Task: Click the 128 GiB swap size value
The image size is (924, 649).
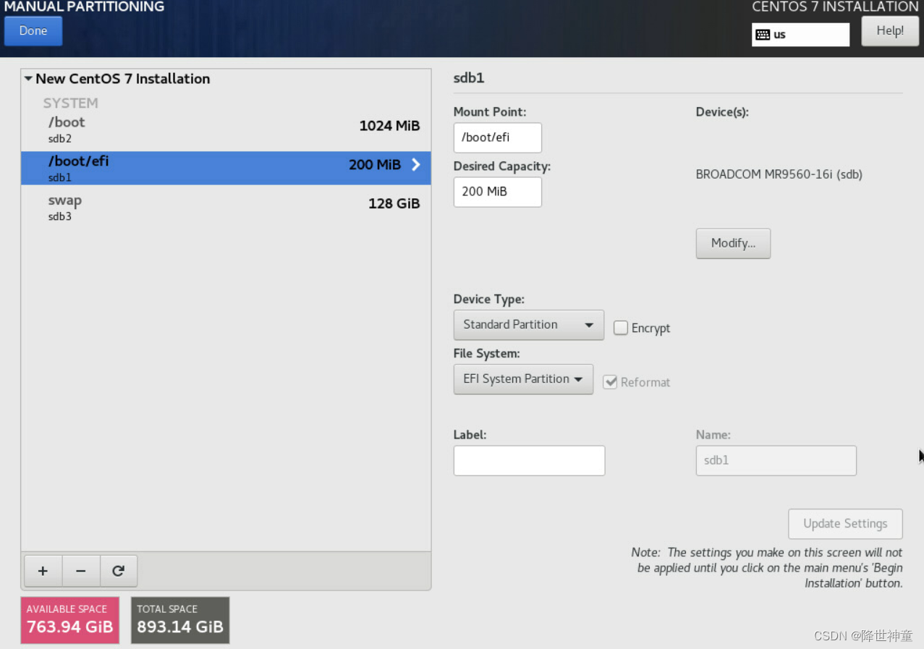Action: point(394,204)
